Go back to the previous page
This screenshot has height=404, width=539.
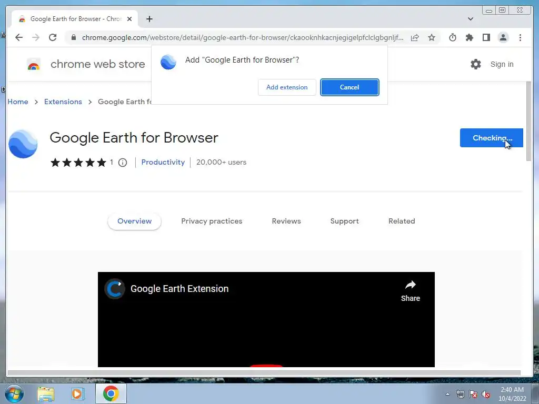(19, 37)
